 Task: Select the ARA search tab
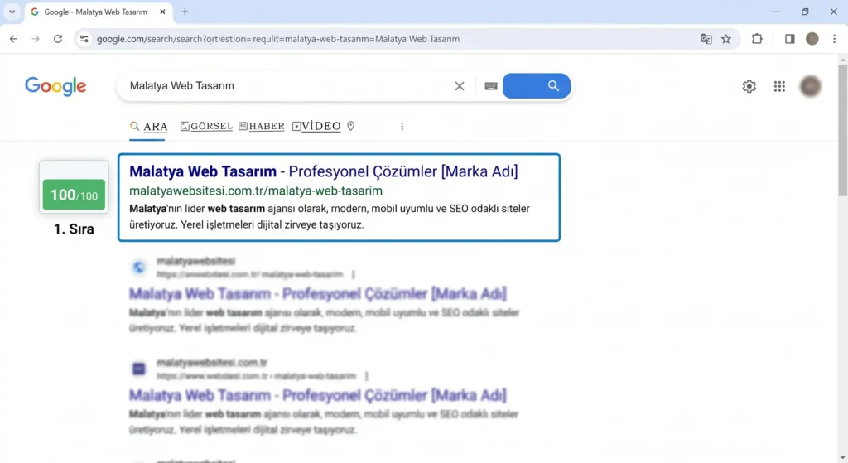click(149, 127)
